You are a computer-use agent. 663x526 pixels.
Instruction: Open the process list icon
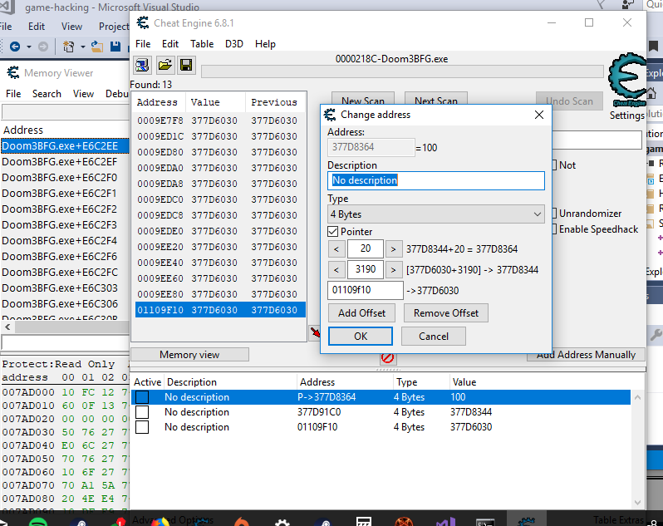click(142, 65)
